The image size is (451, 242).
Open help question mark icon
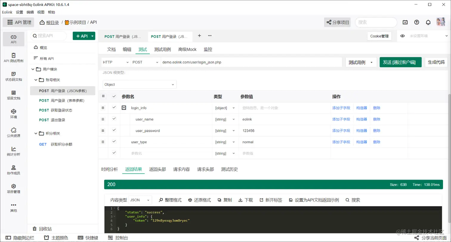tap(417, 22)
